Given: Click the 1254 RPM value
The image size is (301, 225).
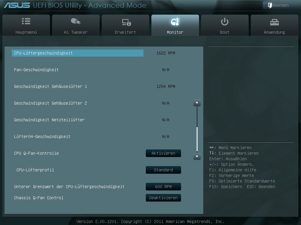Looking at the screenshot, I should (166, 86).
